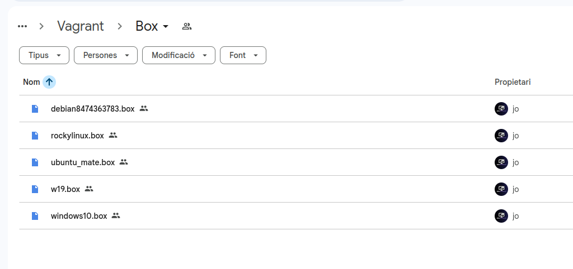Toggle the Nom sort direction arrow
The width and height of the screenshot is (573, 269).
(x=49, y=82)
